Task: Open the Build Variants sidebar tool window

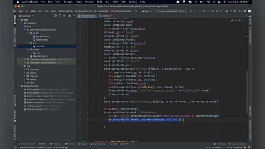Action: click(15, 132)
